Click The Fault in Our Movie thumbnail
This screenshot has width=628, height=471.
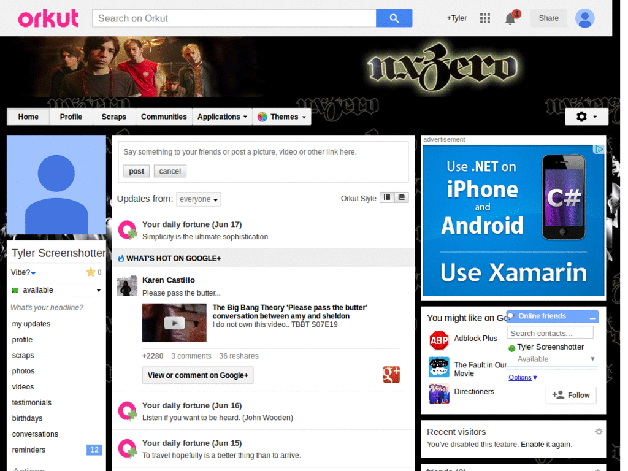point(439,367)
